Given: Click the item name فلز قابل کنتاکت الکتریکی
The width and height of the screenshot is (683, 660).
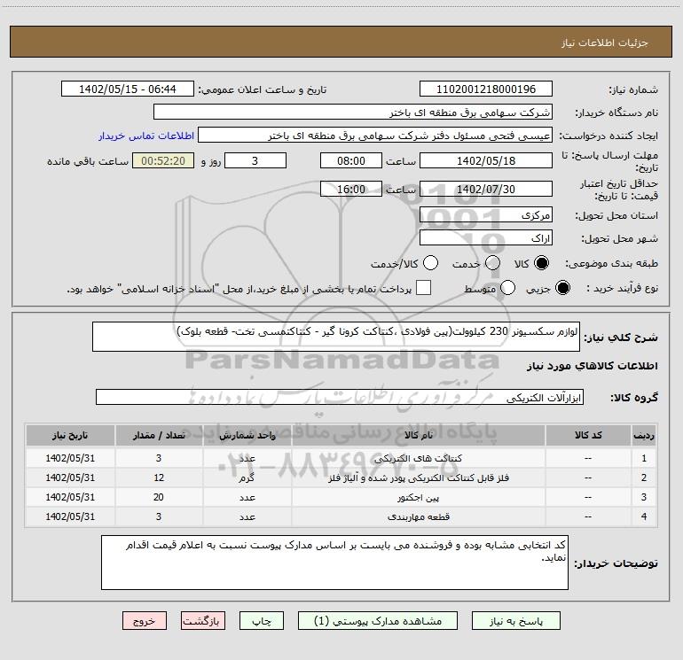Looking at the screenshot, I should [x=418, y=478].
